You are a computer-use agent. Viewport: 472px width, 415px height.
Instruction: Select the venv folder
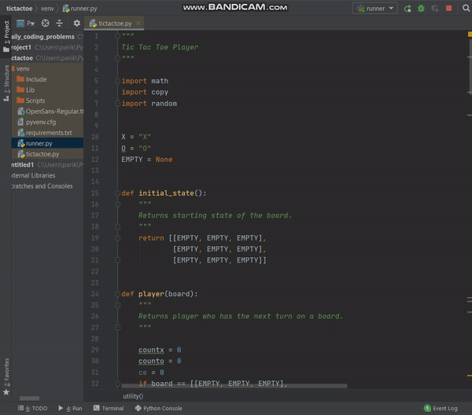tap(47, 69)
